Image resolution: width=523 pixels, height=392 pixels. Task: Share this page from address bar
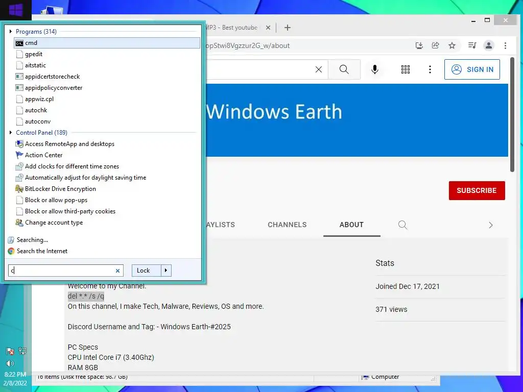point(435,45)
